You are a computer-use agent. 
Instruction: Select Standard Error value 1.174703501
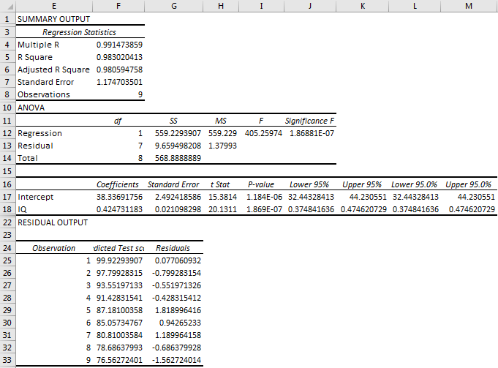tap(119, 82)
